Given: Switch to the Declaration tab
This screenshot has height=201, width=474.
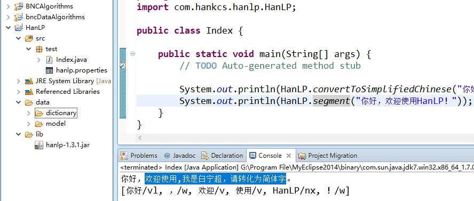Looking at the screenshot, I should click(222, 156).
